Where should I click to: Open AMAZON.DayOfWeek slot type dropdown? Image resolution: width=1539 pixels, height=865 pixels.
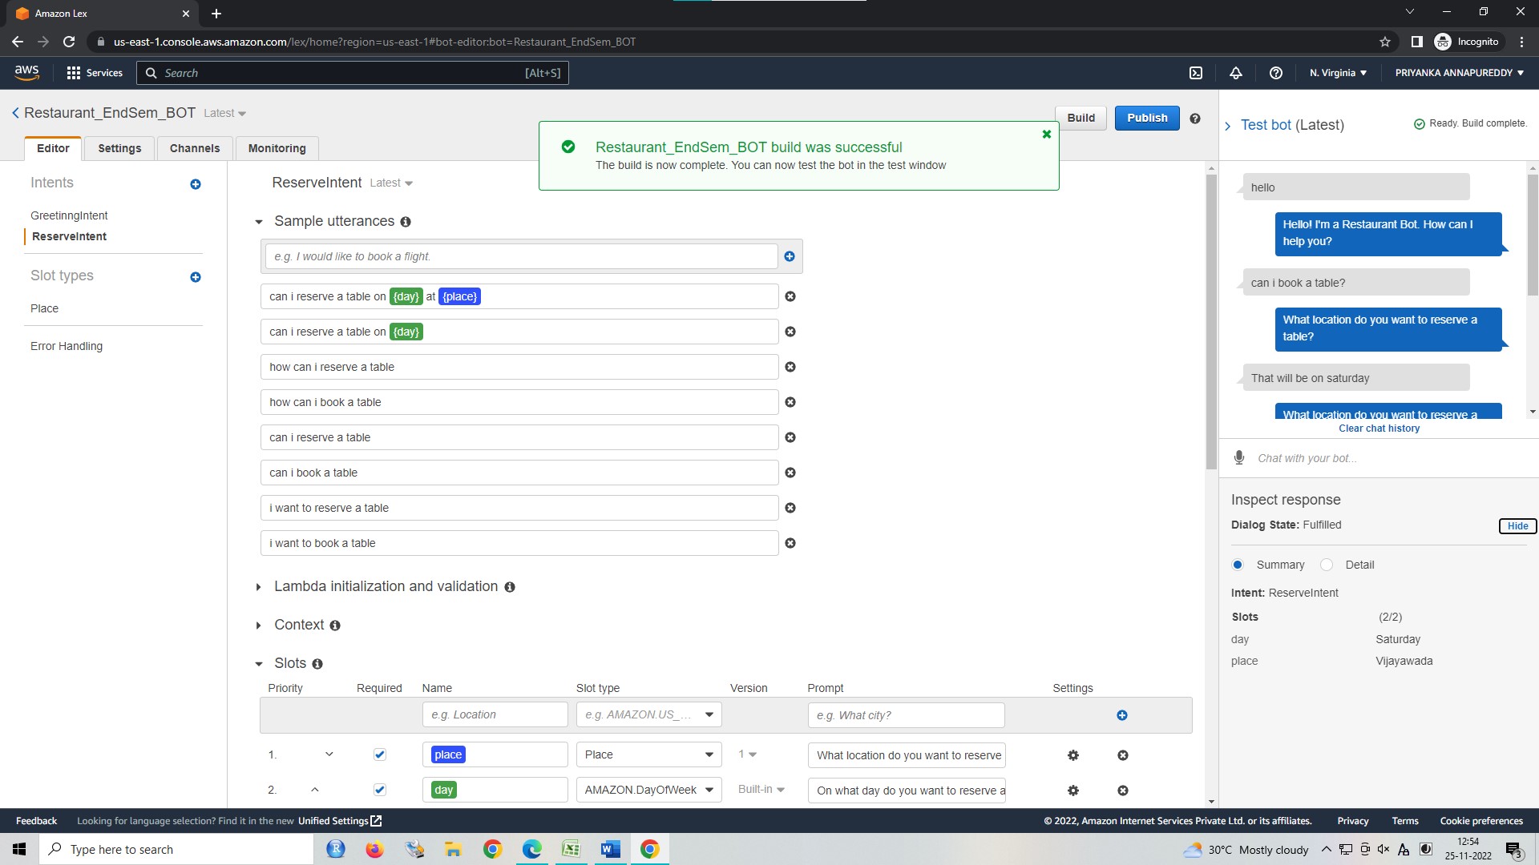pos(648,790)
